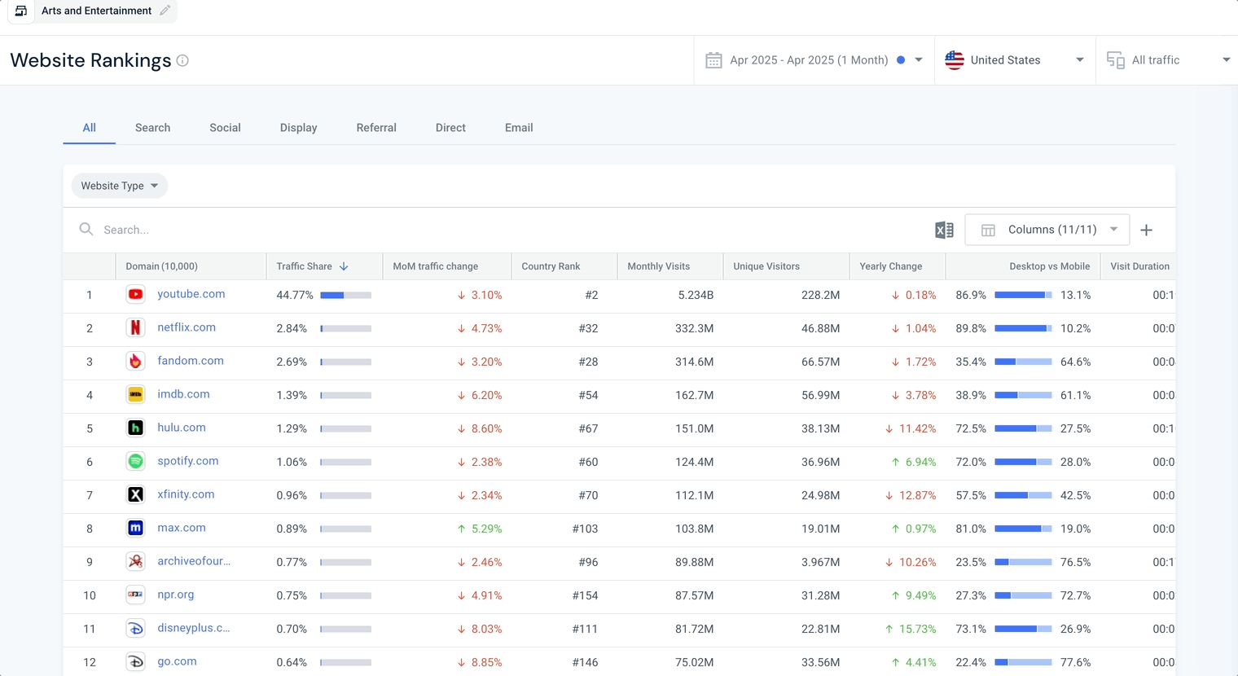Click the Archive of Our Own favicon
1238x676 pixels.
coord(136,561)
